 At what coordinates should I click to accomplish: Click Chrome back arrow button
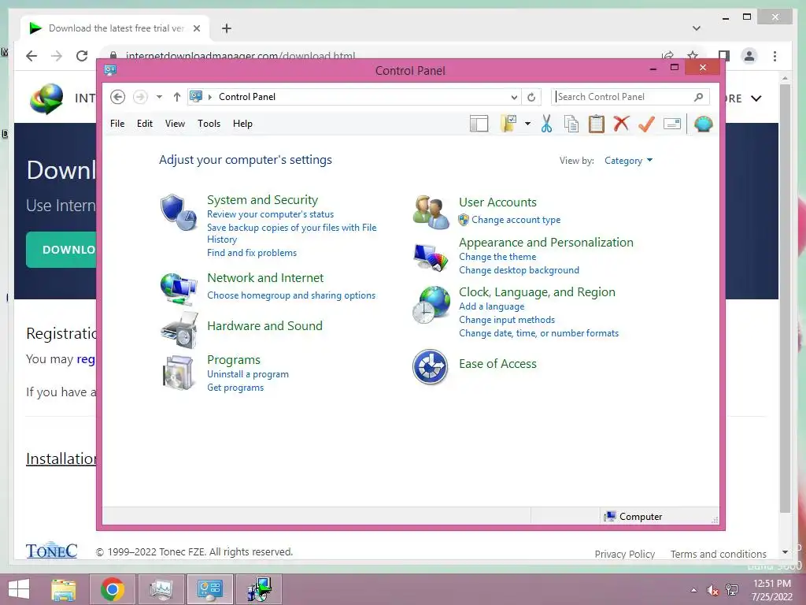[x=31, y=56]
